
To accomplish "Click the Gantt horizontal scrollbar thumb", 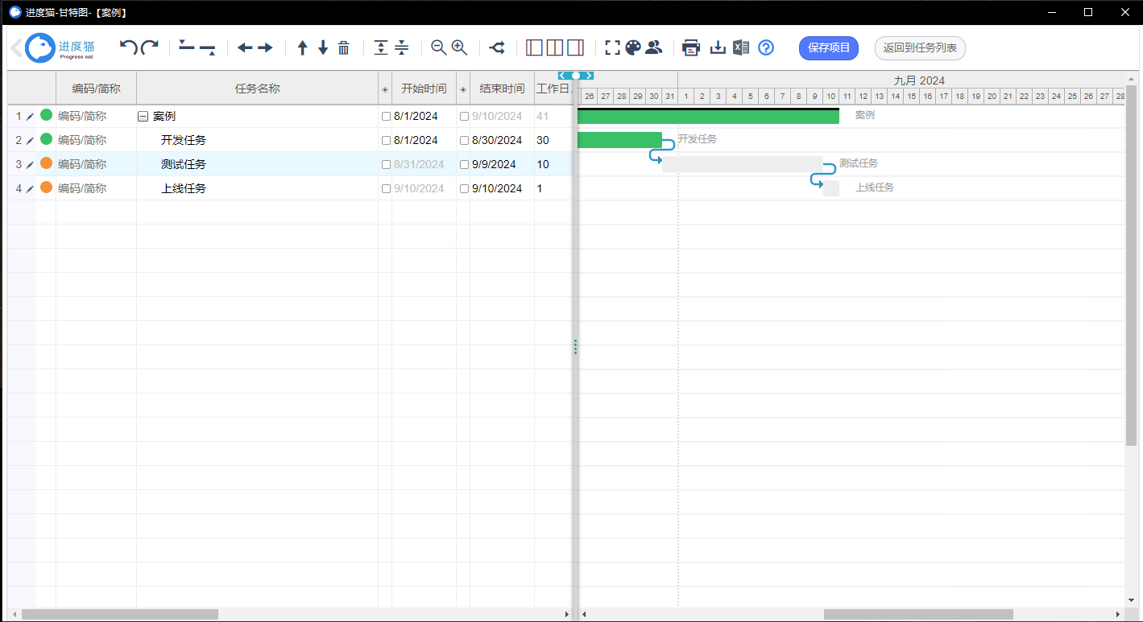I will click(x=918, y=615).
